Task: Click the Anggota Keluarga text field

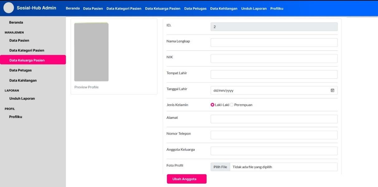Action: pyautogui.click(x=274, y=151)
